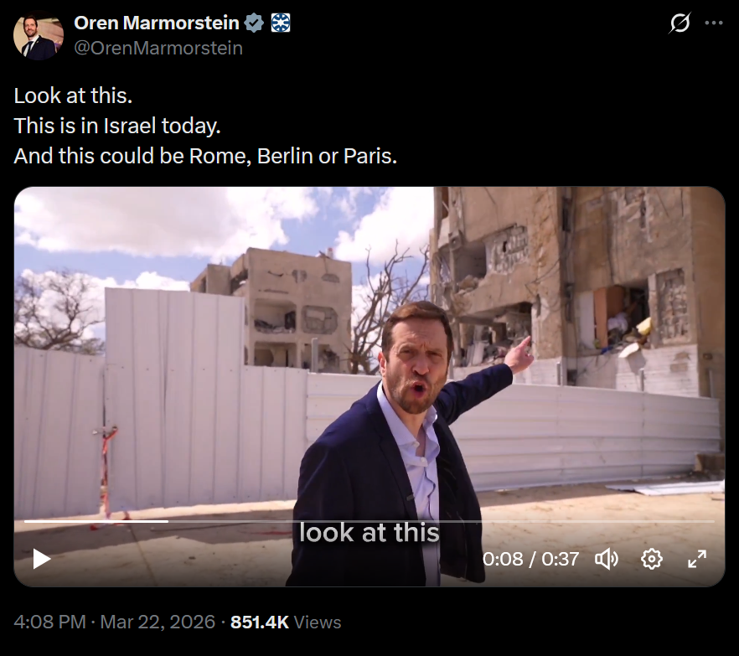739x656 pixels.
Task: Open the Grok slashed-circle icon
Action: [x=680, y=23]
